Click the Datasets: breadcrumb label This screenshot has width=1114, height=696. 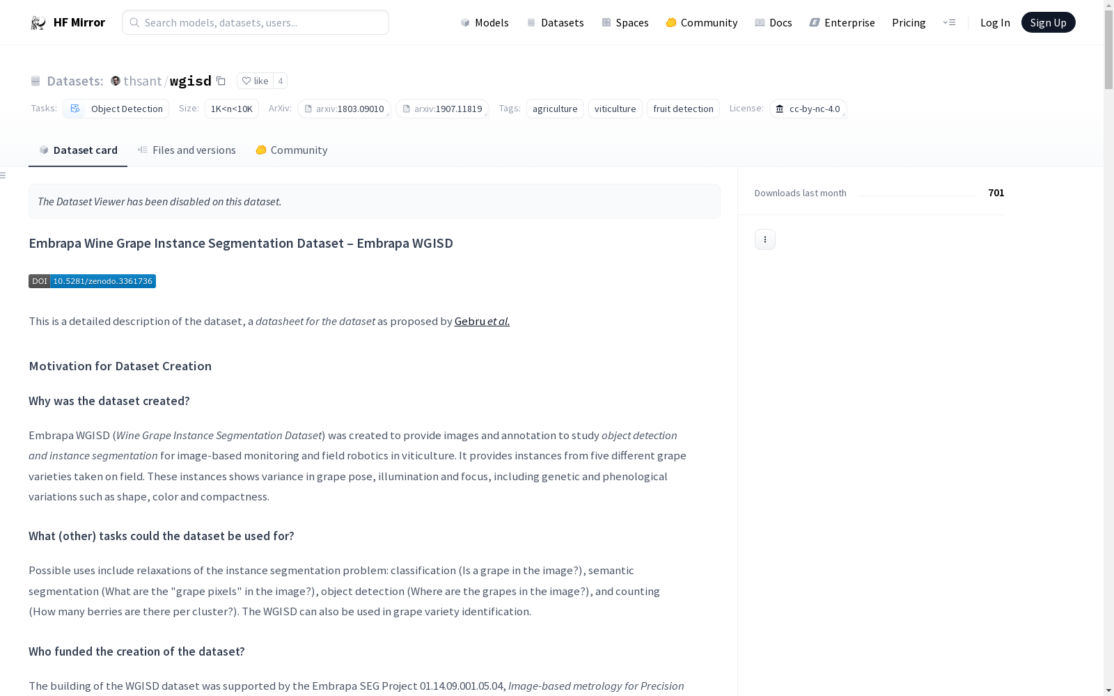point(75,81)
